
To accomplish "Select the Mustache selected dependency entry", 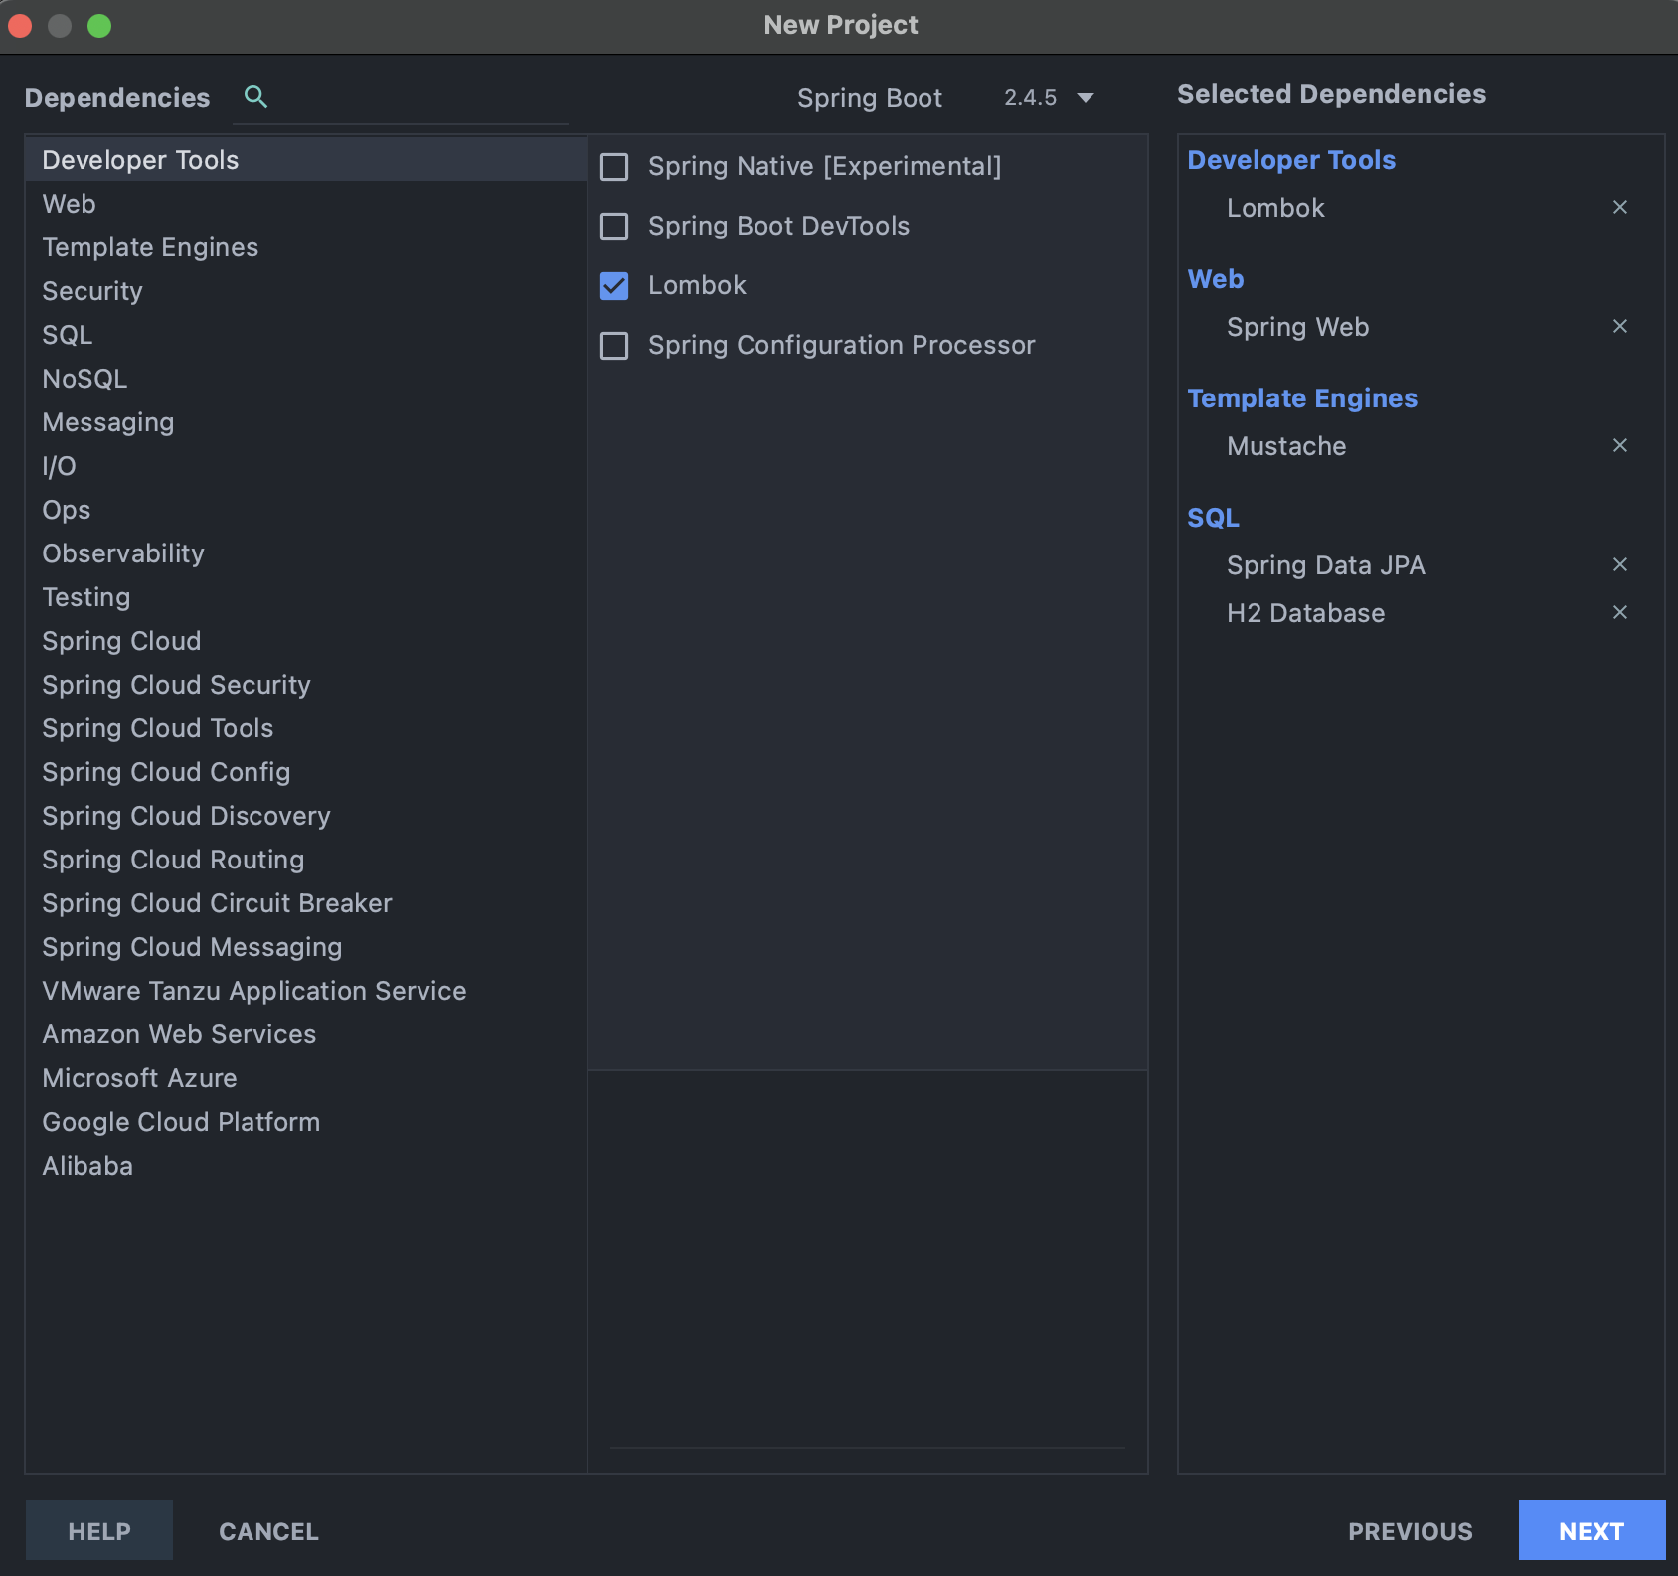I will tap(1286, 446).
